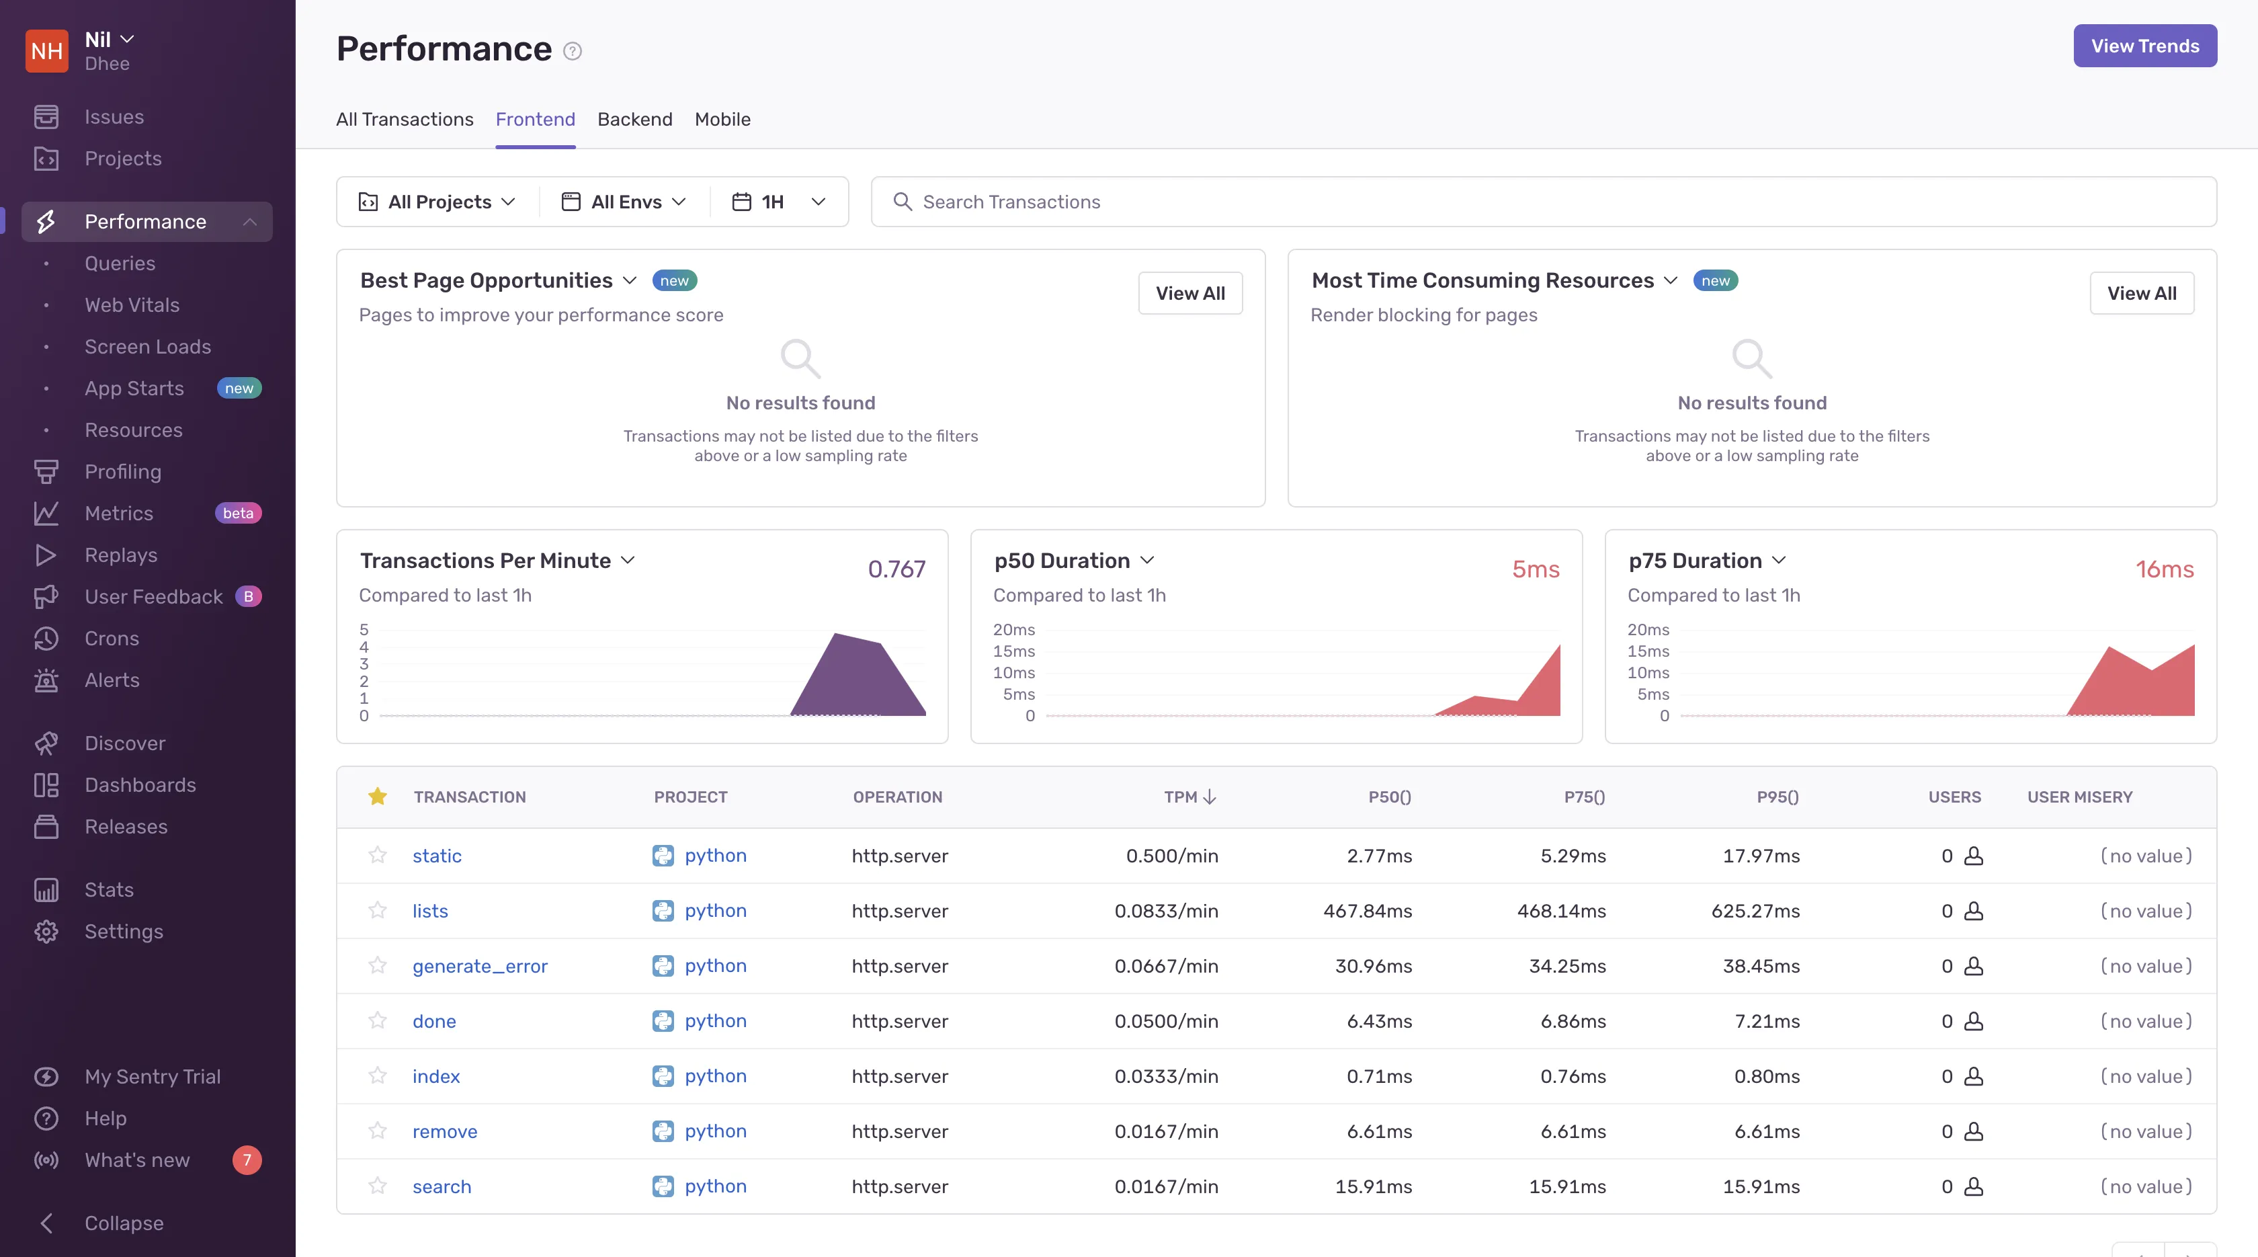Screen dimensions: 2258x1257
Task: Open the python project link in remove row
Action: [x=716, y=1131]
